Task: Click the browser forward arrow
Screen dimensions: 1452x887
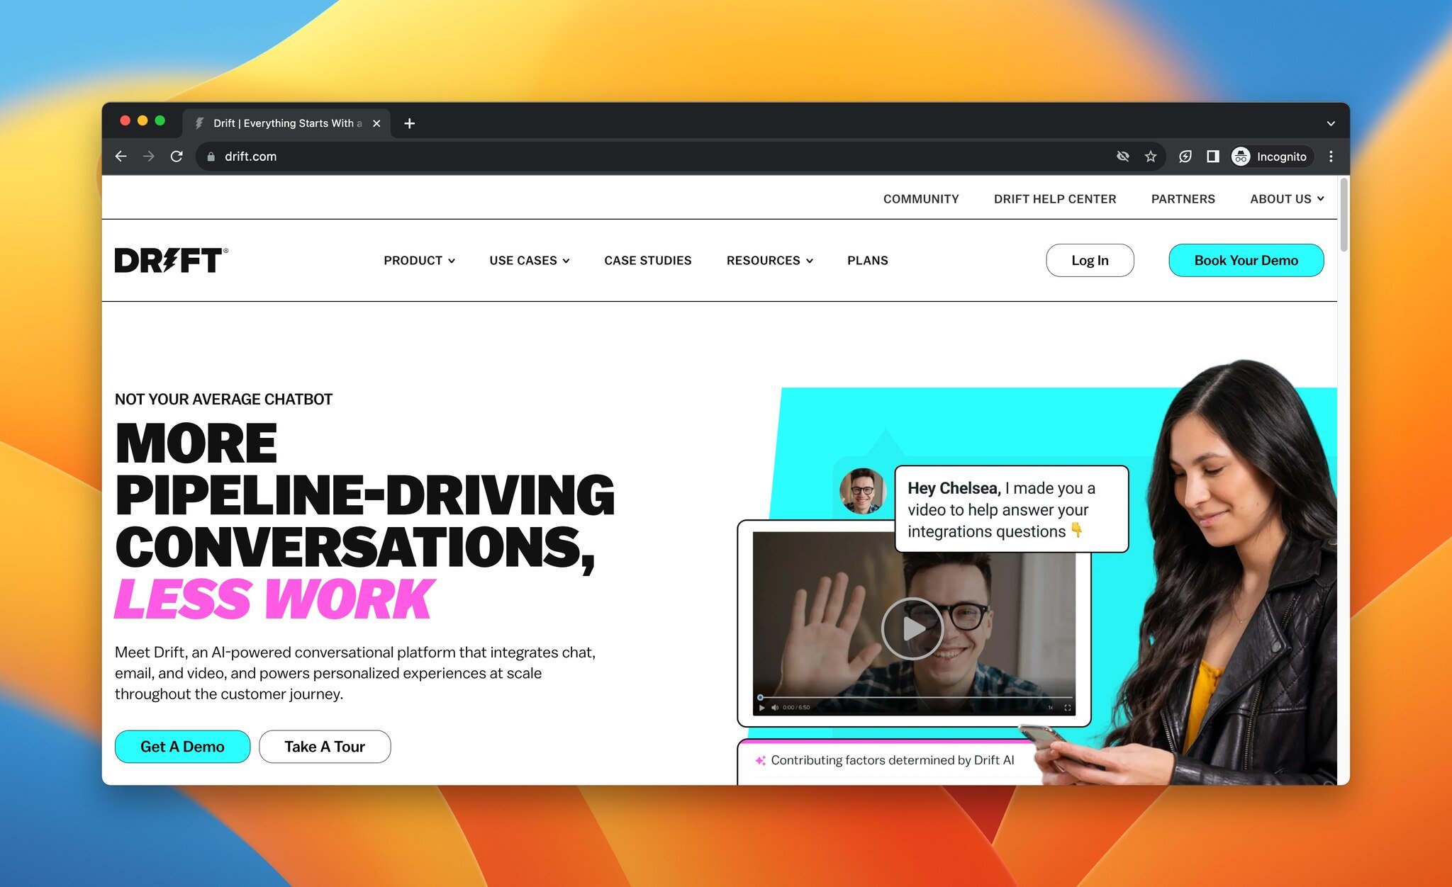Action: click(x=148, y=157)
